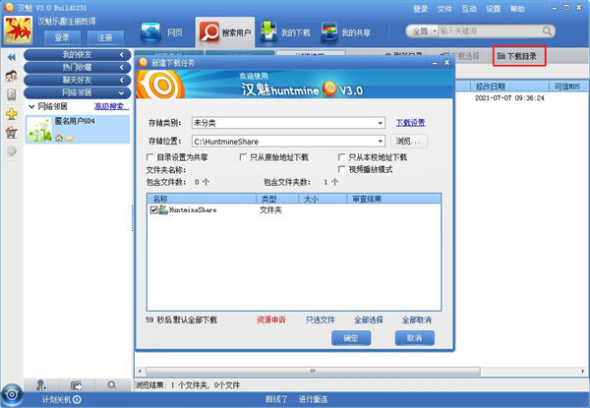The width and height of the screenshot is (590, 408).
Task: Click the keyword search input field
Action: (x=491, y=31)
